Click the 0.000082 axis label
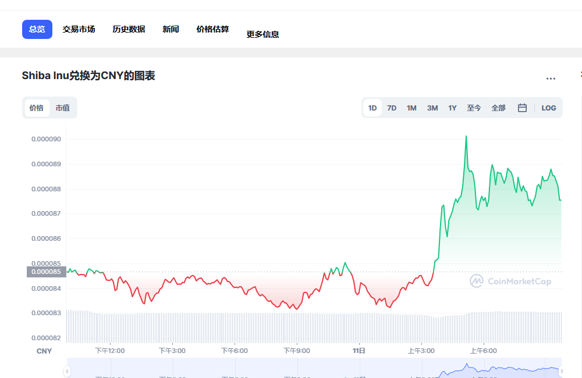 (46, 338)
